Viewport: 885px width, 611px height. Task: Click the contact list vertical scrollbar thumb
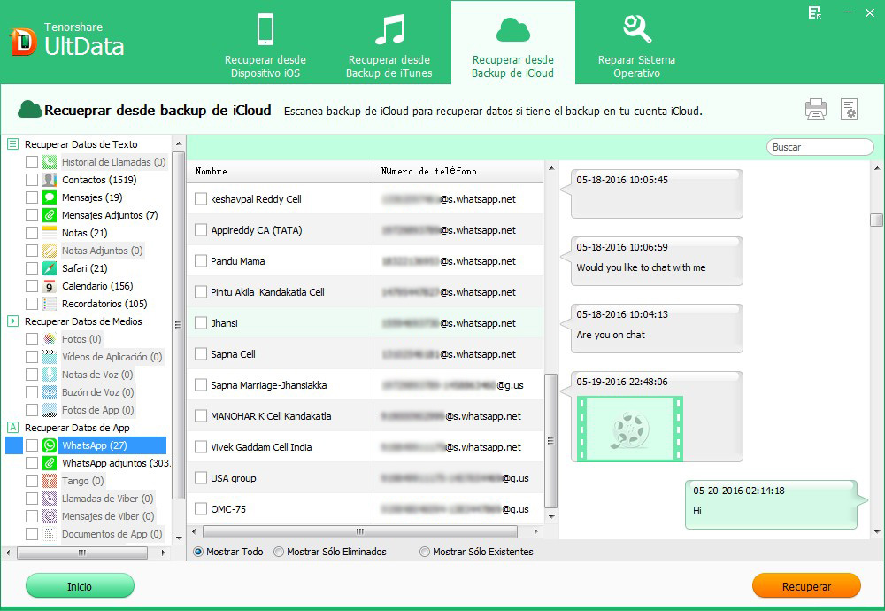550,440
